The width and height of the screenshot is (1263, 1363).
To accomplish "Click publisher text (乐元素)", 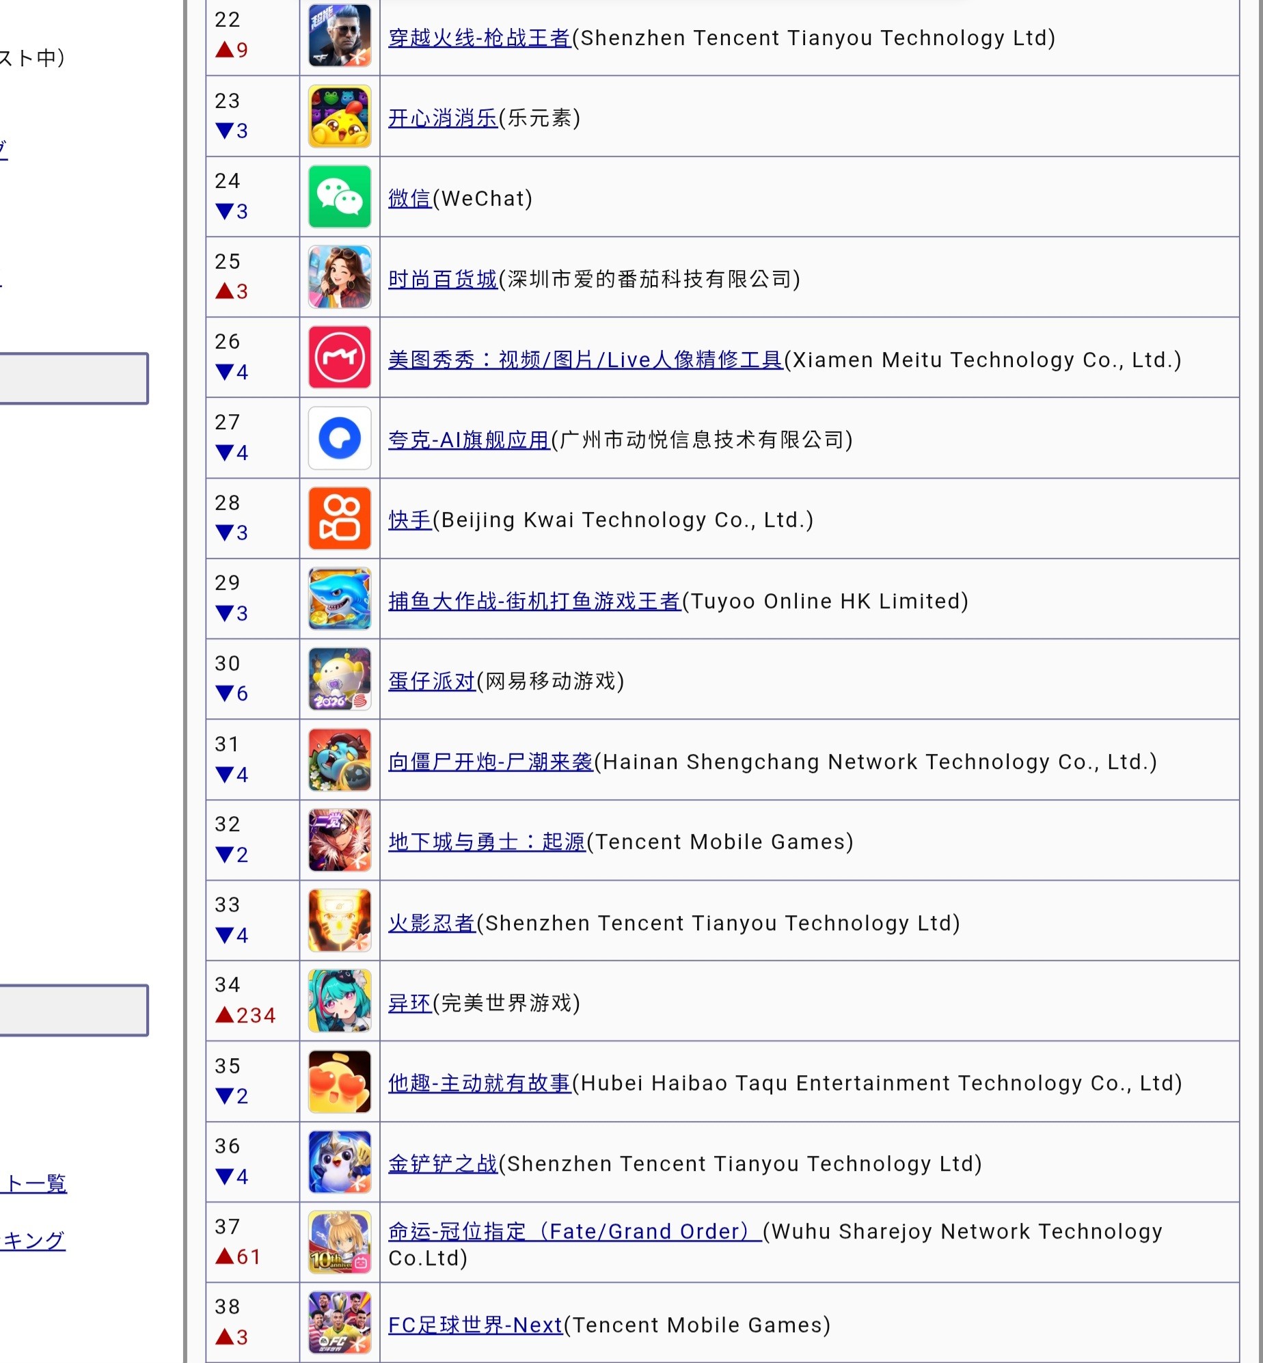I will (x=540, y=118).
